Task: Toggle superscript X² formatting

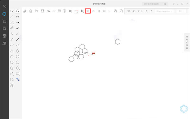Action: [129, 11]
